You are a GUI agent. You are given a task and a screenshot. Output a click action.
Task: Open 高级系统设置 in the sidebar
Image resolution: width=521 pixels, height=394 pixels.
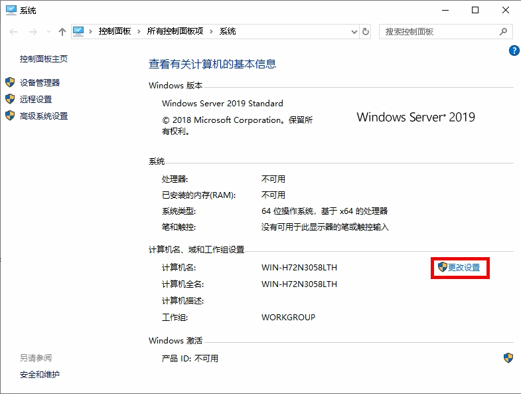coord(44,116)
